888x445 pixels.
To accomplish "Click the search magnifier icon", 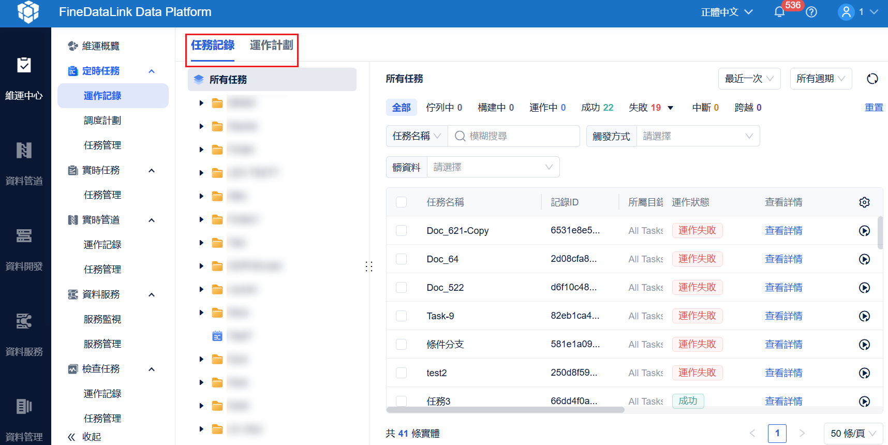I will pos(460,136).
